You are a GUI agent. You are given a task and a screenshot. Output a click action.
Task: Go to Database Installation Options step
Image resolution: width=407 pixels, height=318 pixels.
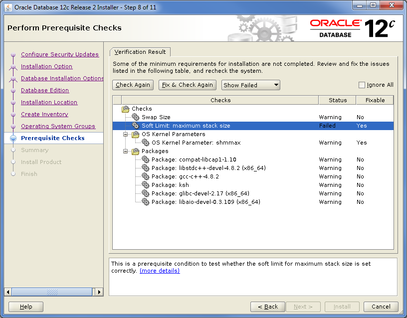pyautogui.click(x=62, y=78)
